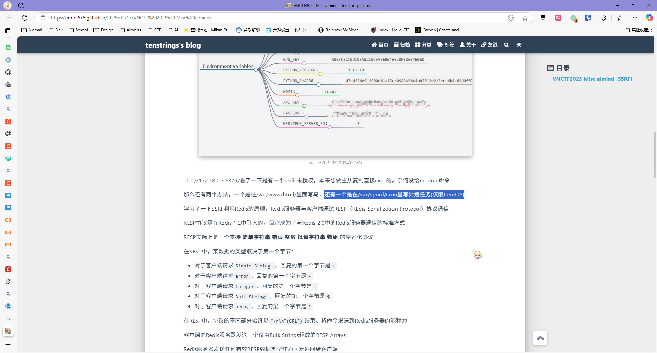Open the new tab plus icon in sidebar

point(8,345)
